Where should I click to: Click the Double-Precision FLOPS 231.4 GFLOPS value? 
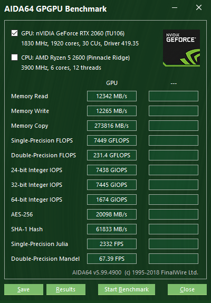112,155
